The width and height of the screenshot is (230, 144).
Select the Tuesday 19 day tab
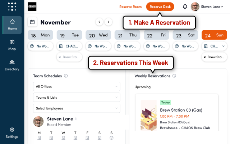click(69, 35)
